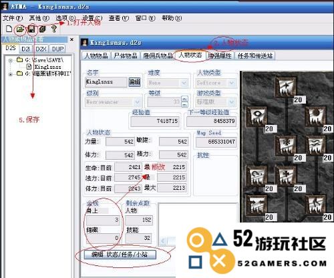The width and height of the screenshot is (334, 278).
Task: Select the Terror skill icon with wavy lines
Action: coord(316,146)
